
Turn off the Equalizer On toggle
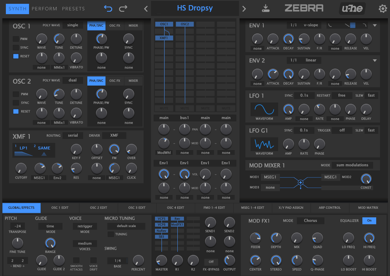(x=369, y=220)
